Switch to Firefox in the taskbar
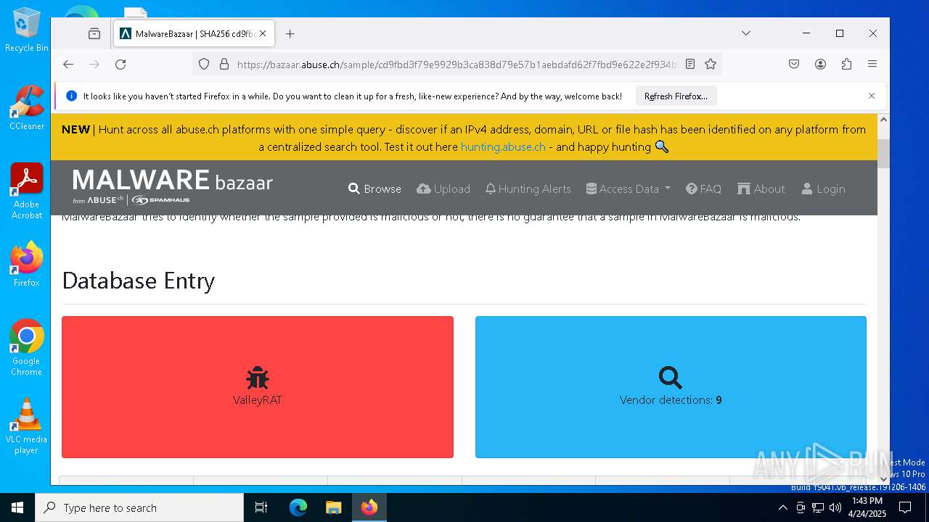The height and width of the screenshot is (522, 929). pos(369,507)
